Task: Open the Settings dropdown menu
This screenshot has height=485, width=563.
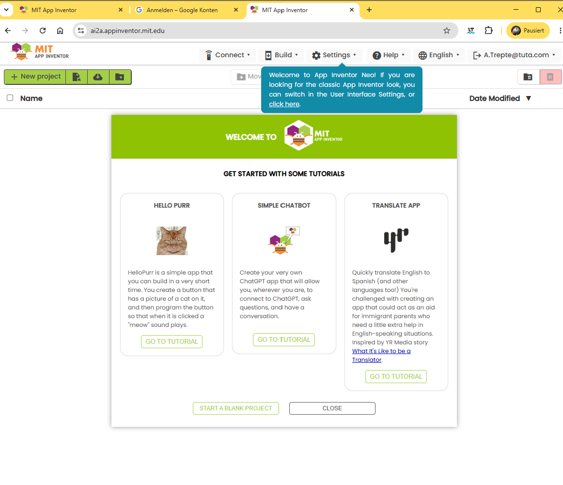Action: [334, 55]
